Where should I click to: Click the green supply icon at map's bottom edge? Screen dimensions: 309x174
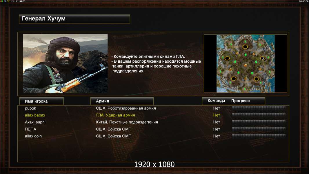point(245,89)
